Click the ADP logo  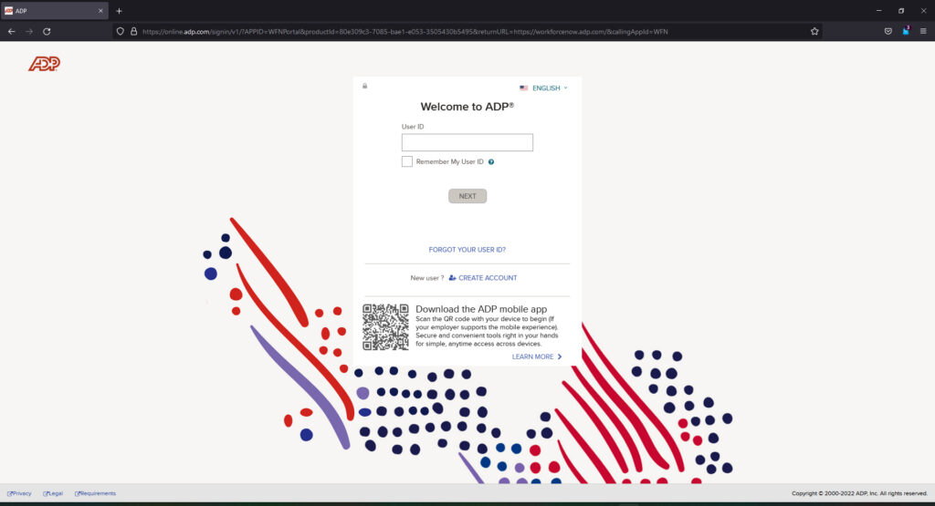(x=44, y=64)
